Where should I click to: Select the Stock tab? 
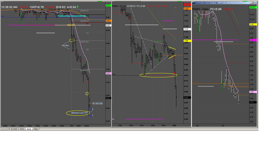[29, 129]
